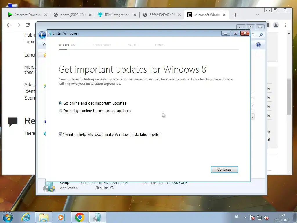Switch to Chrome from taskbar
This screenshot has height=223, width=297.
[x=79, y=217]
